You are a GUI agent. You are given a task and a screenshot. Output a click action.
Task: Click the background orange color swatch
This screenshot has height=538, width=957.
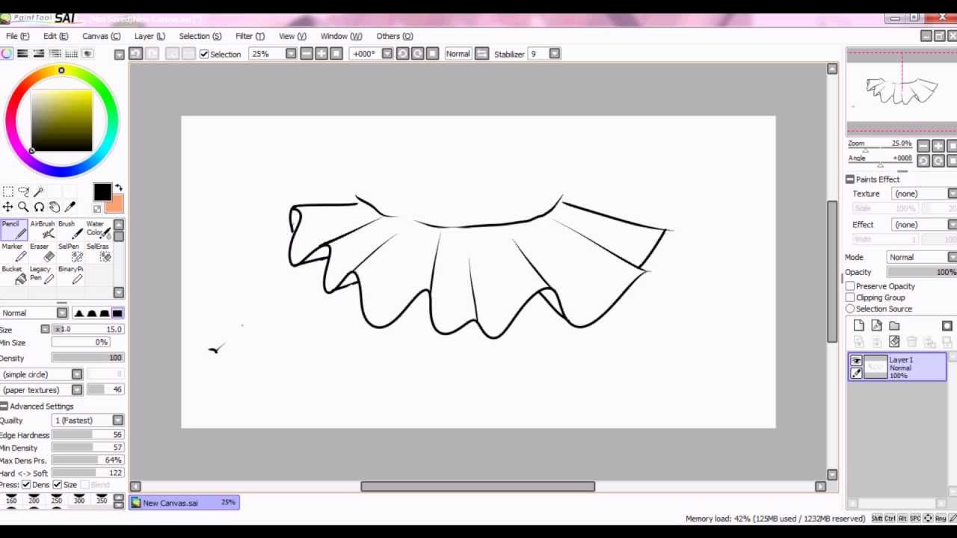pos(115,205)
